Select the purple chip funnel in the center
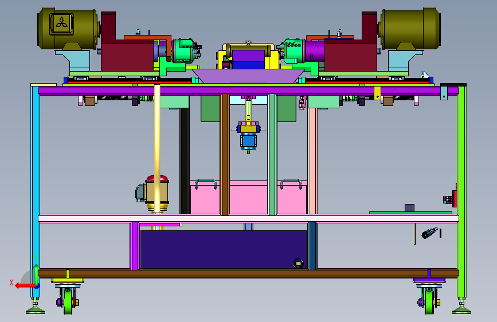The width and height of the screenshot is (497, 322). (249, 76)
